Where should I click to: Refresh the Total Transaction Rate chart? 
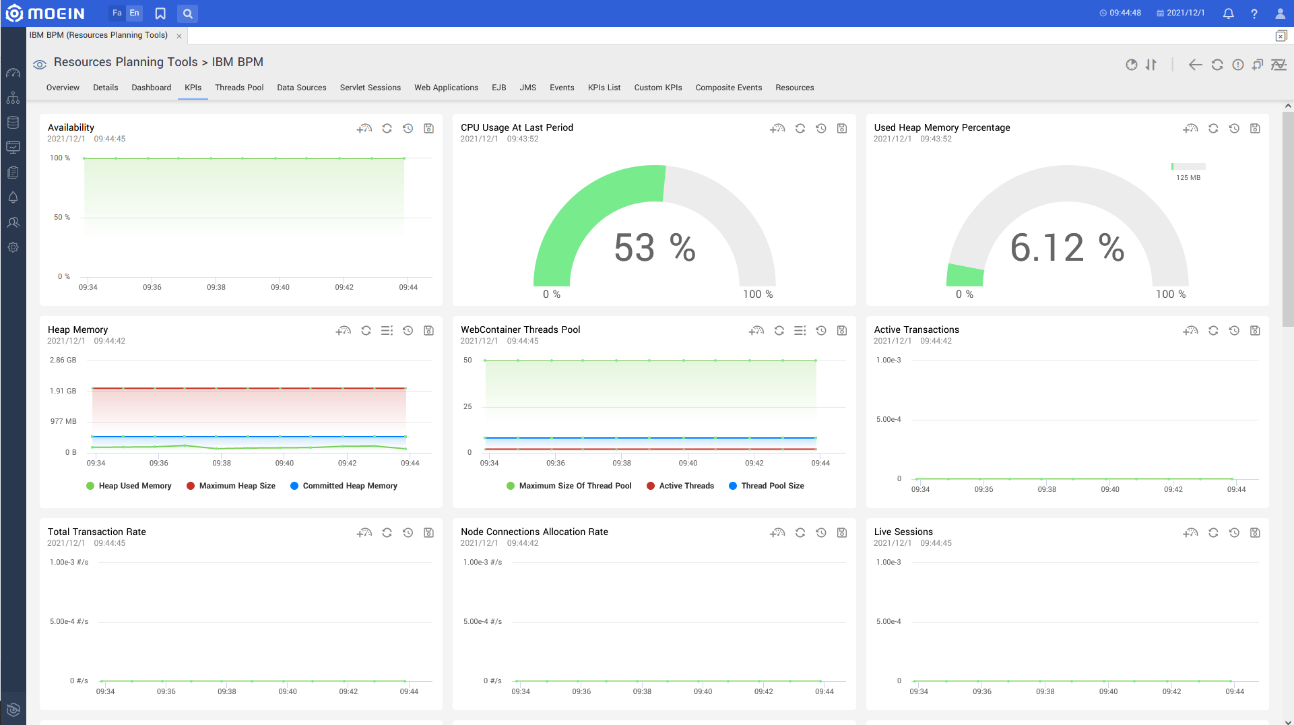[x=387, y=533]
